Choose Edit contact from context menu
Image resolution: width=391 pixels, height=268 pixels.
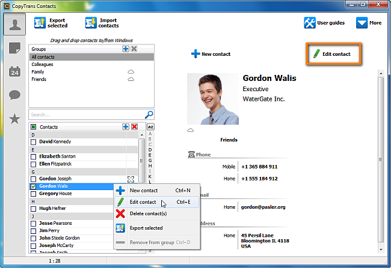tap(143, 202)
